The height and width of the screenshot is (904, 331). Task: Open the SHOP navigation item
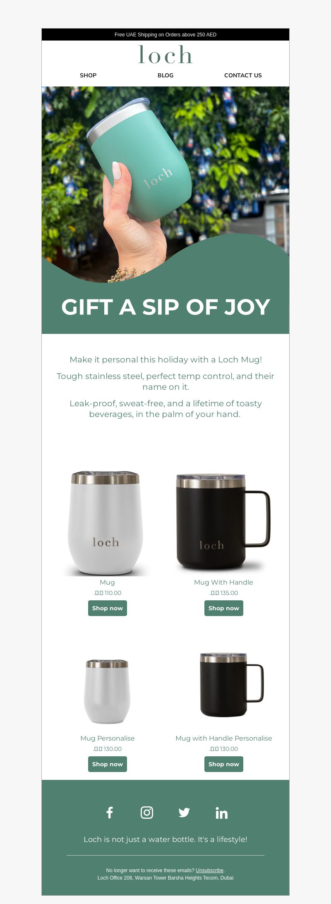[88, 75]
